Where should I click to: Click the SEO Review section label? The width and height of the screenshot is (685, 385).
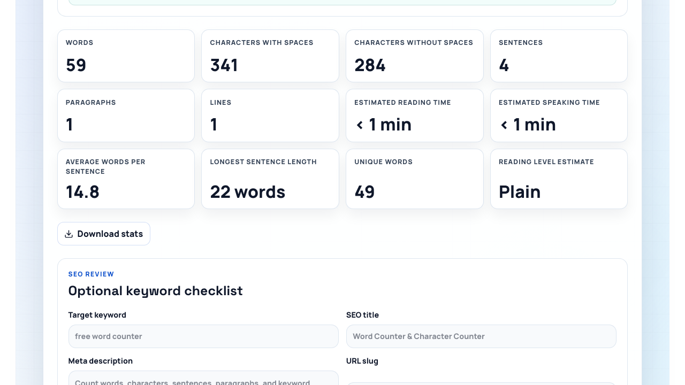91,274
